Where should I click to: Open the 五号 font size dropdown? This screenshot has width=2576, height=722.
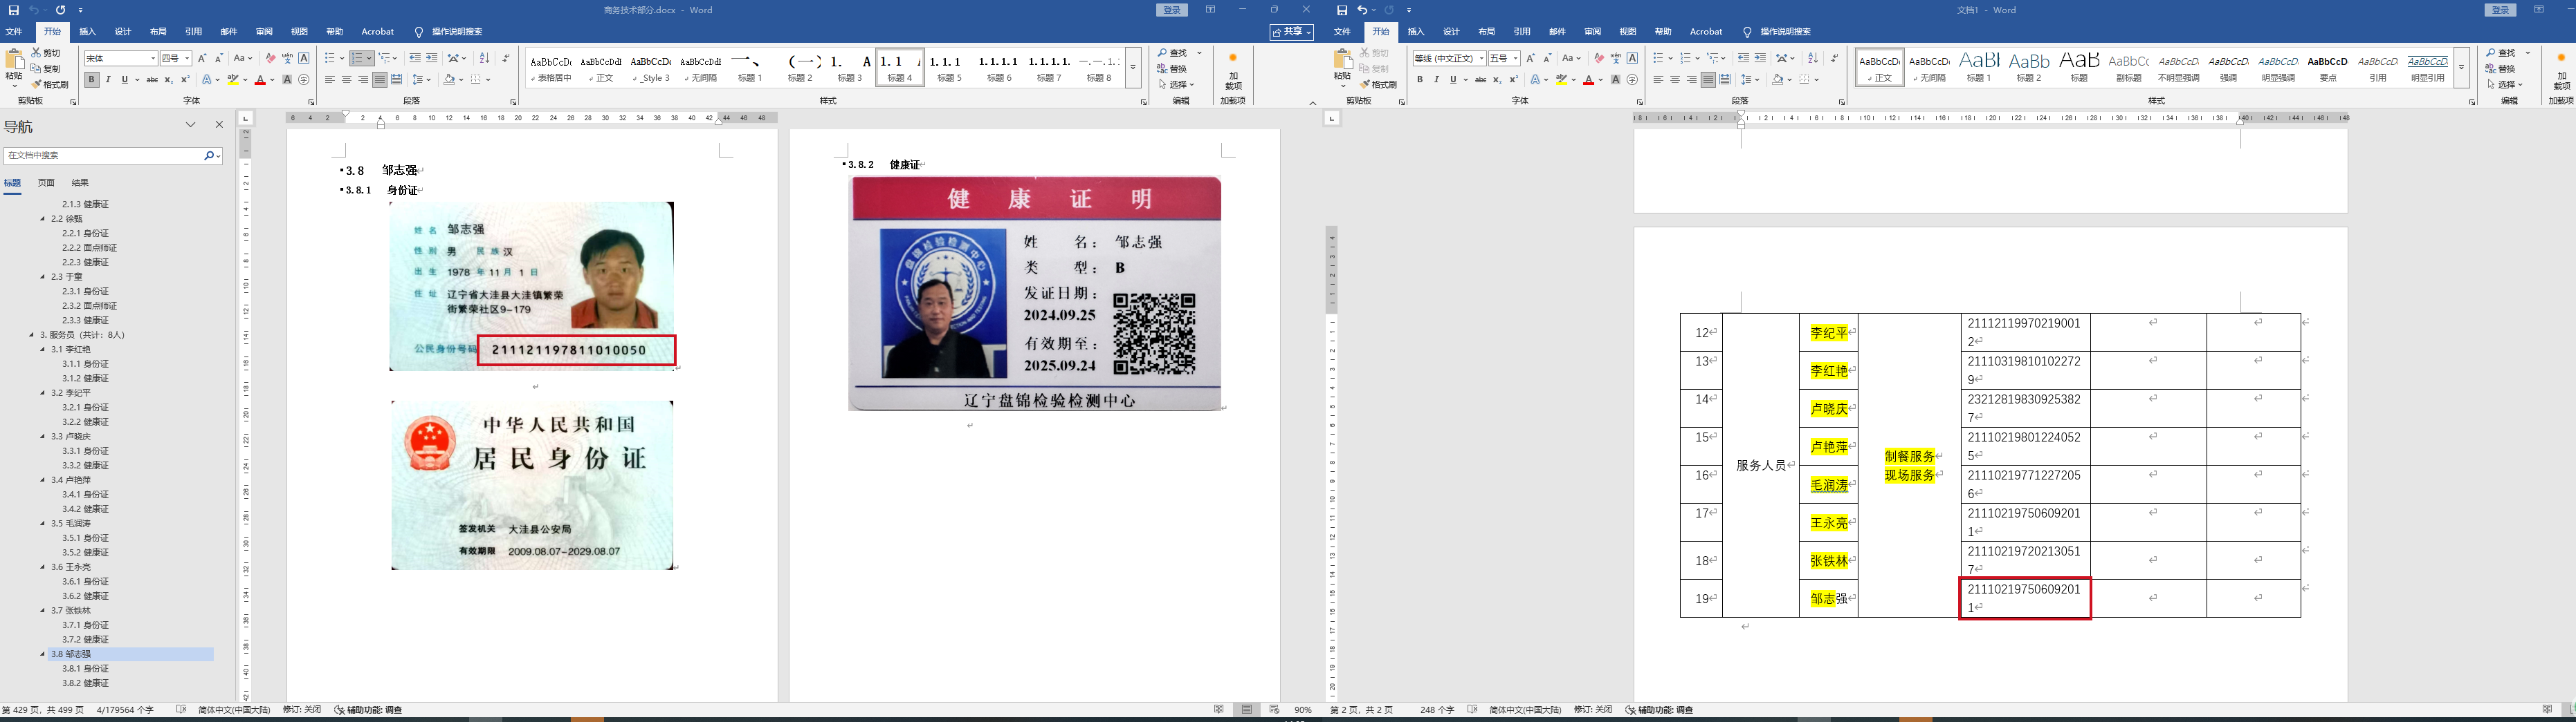tap(1515, 59)
